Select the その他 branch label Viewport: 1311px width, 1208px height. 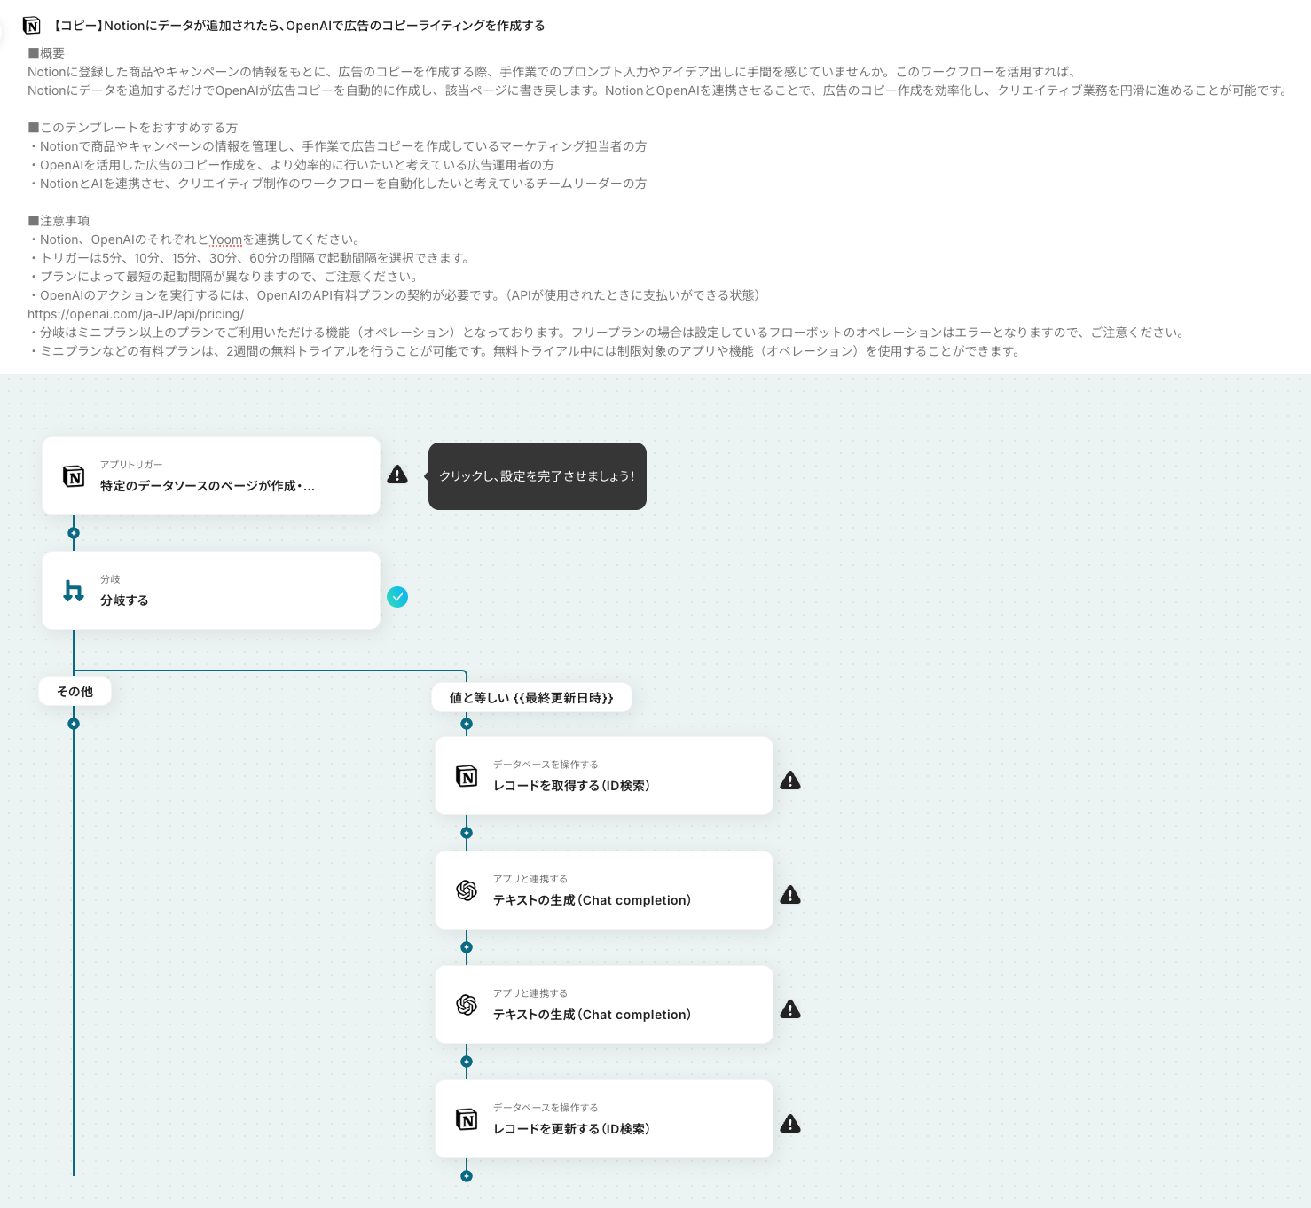75,691
